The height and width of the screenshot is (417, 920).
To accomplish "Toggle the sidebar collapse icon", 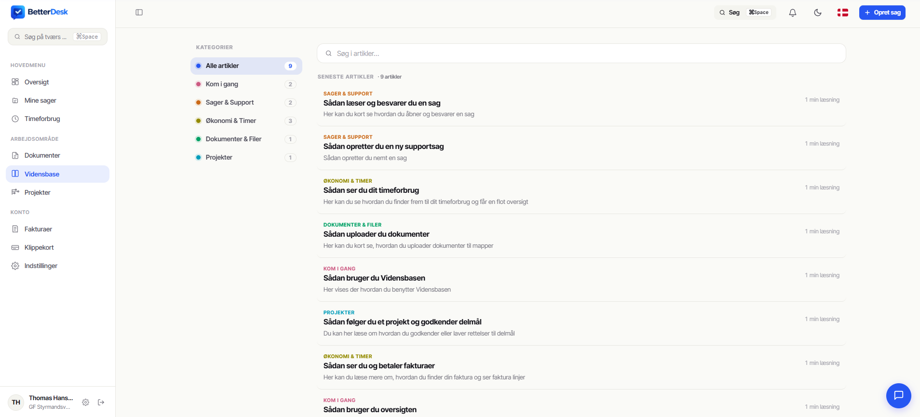I will [139, 13].
